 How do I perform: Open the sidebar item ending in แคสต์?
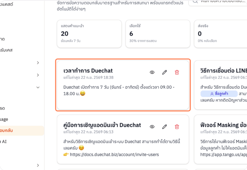(7, 4)
